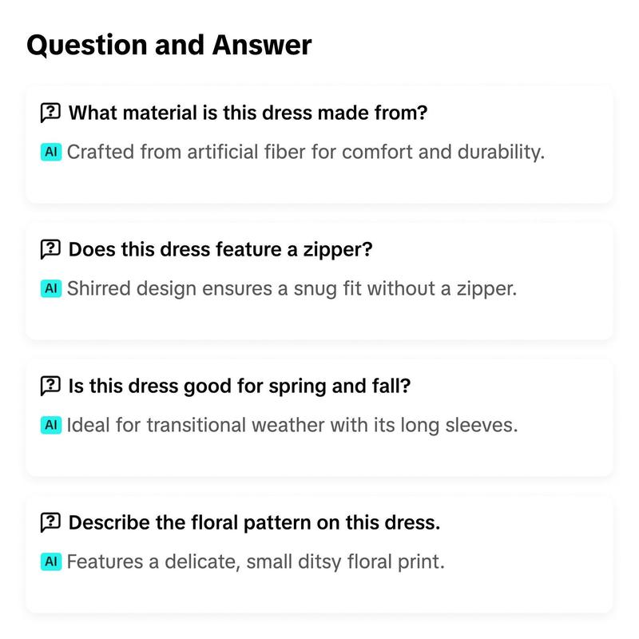The height and width of the screenshot is (639, 639).
Task: Click the AI badge before ditsy floral answer
Action: (51, 562)
